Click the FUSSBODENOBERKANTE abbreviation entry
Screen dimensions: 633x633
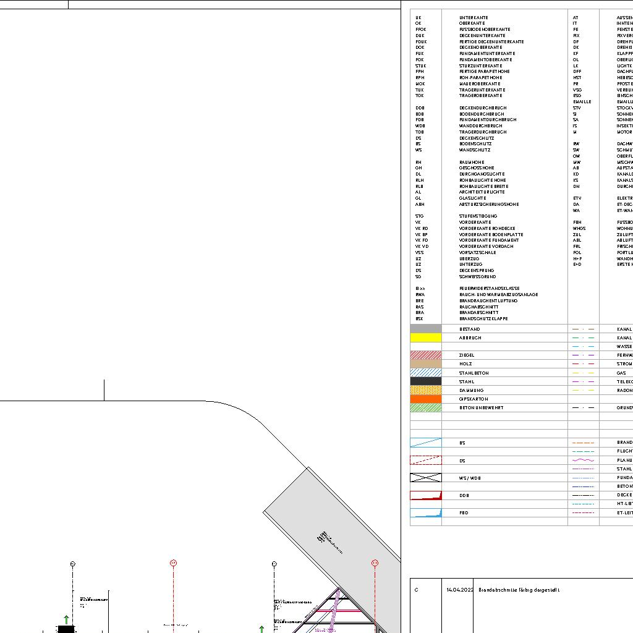(x=485, y=30)
